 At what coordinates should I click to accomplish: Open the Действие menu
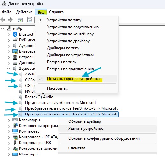coord(24,12)
